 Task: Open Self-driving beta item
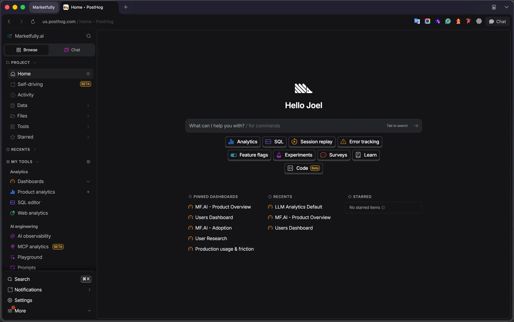(51, 84)
